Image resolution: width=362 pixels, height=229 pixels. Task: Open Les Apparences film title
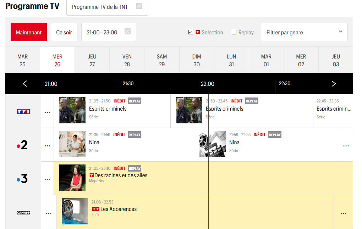(x=119, y=209)
